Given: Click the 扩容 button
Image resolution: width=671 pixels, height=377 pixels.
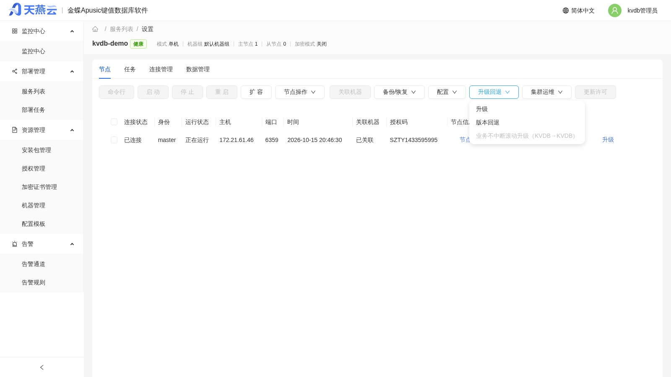Looking at the screenshot, I should 256,92.
